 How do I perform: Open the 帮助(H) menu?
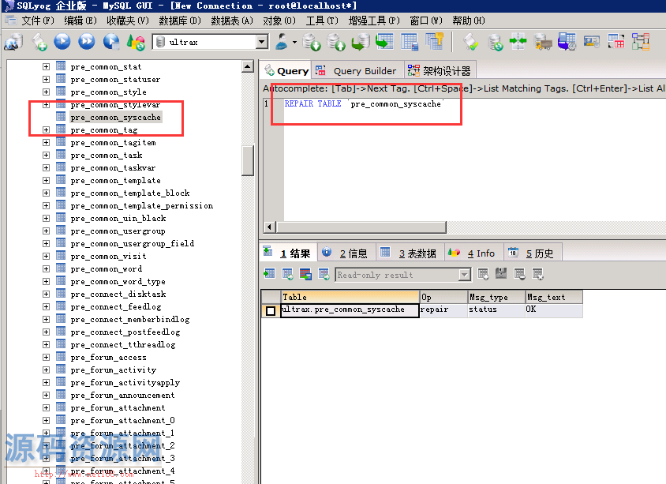click(468, 21)
